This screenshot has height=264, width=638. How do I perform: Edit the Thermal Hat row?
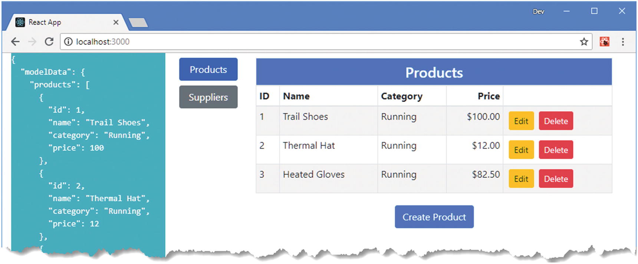(x=521, y=150)
